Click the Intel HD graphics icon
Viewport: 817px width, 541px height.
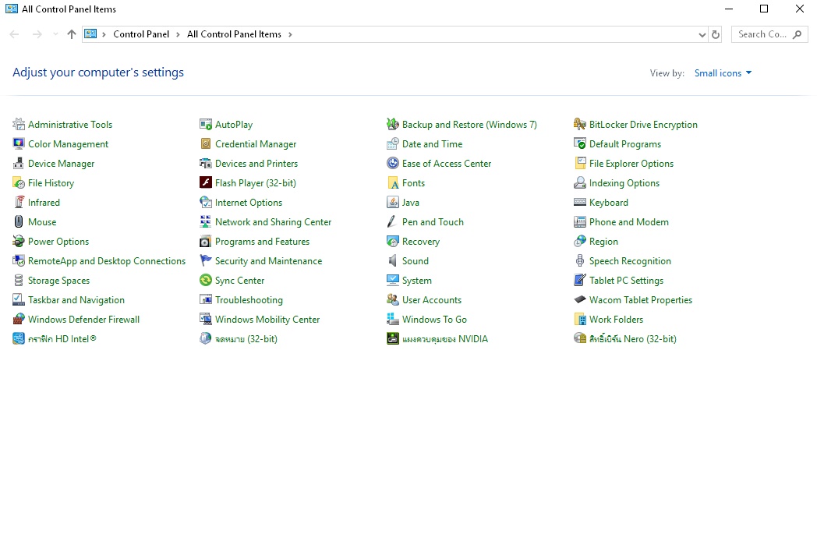point(19,339)
